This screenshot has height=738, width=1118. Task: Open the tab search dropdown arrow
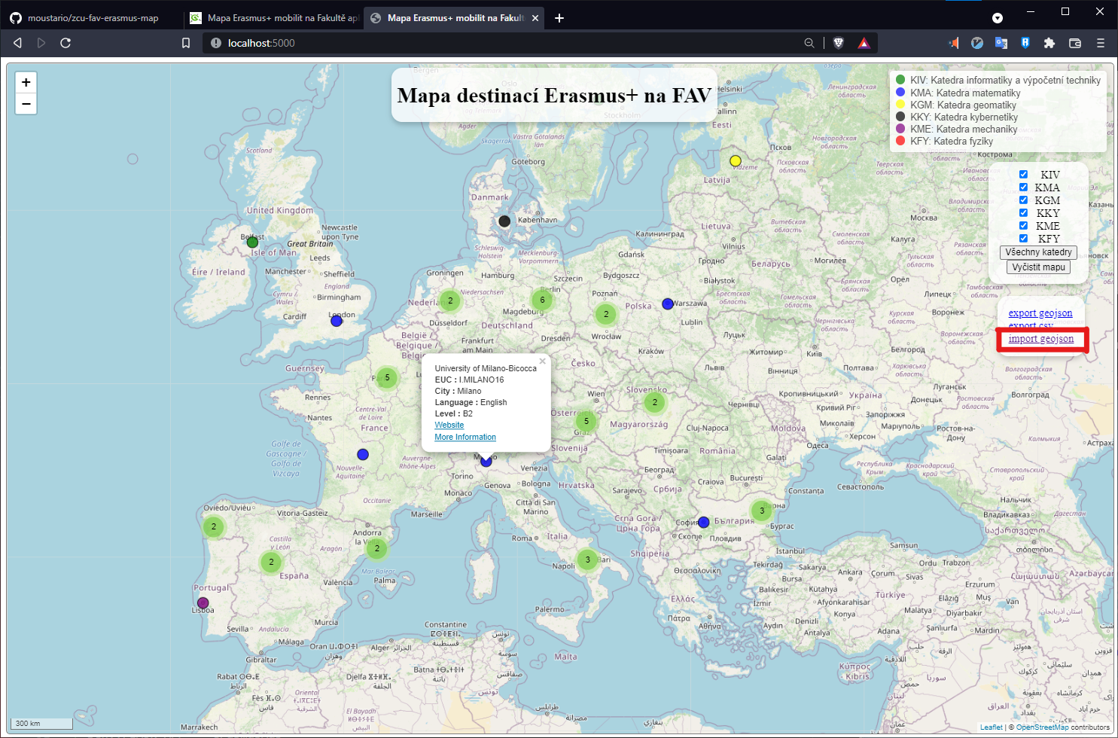click(x=998, y=18)
